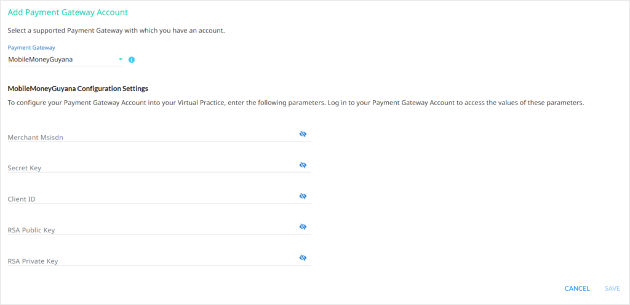
Task: Unmask the RSA Public Key field
Action: [x=303, y=227]
